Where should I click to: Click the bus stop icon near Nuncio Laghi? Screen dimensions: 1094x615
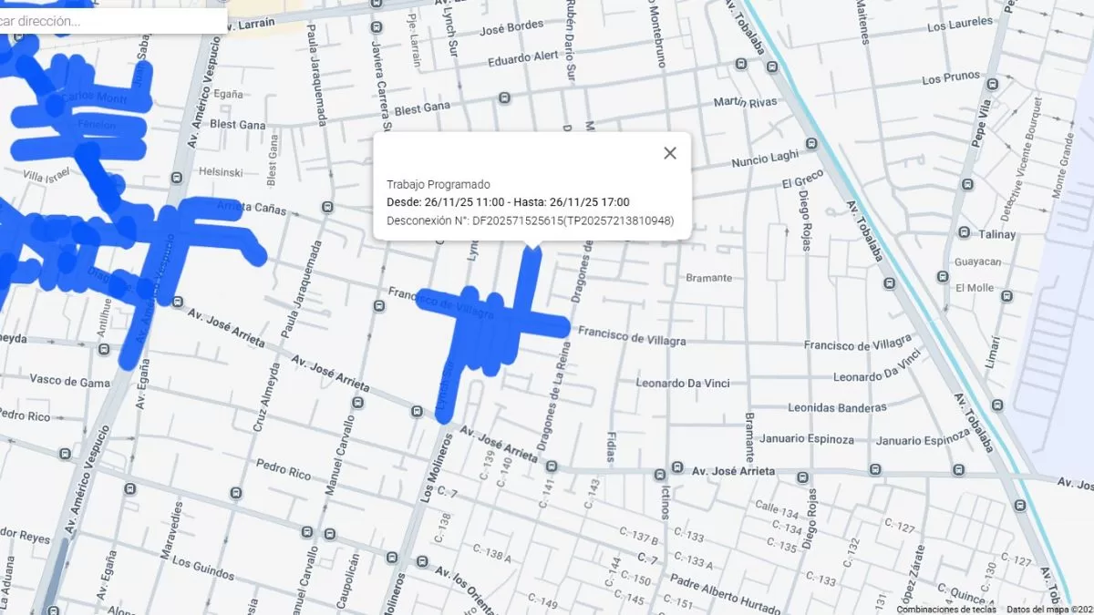(x=810, y=144)
